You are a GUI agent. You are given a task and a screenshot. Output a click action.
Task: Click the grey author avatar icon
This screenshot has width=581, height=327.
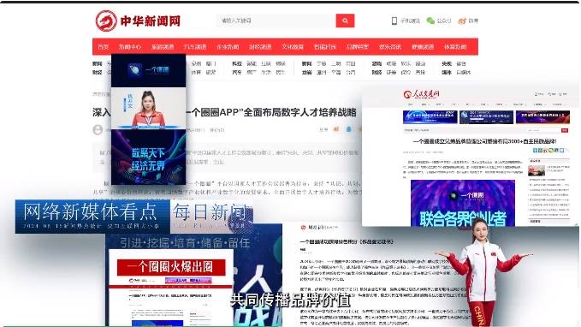(98, 130)
